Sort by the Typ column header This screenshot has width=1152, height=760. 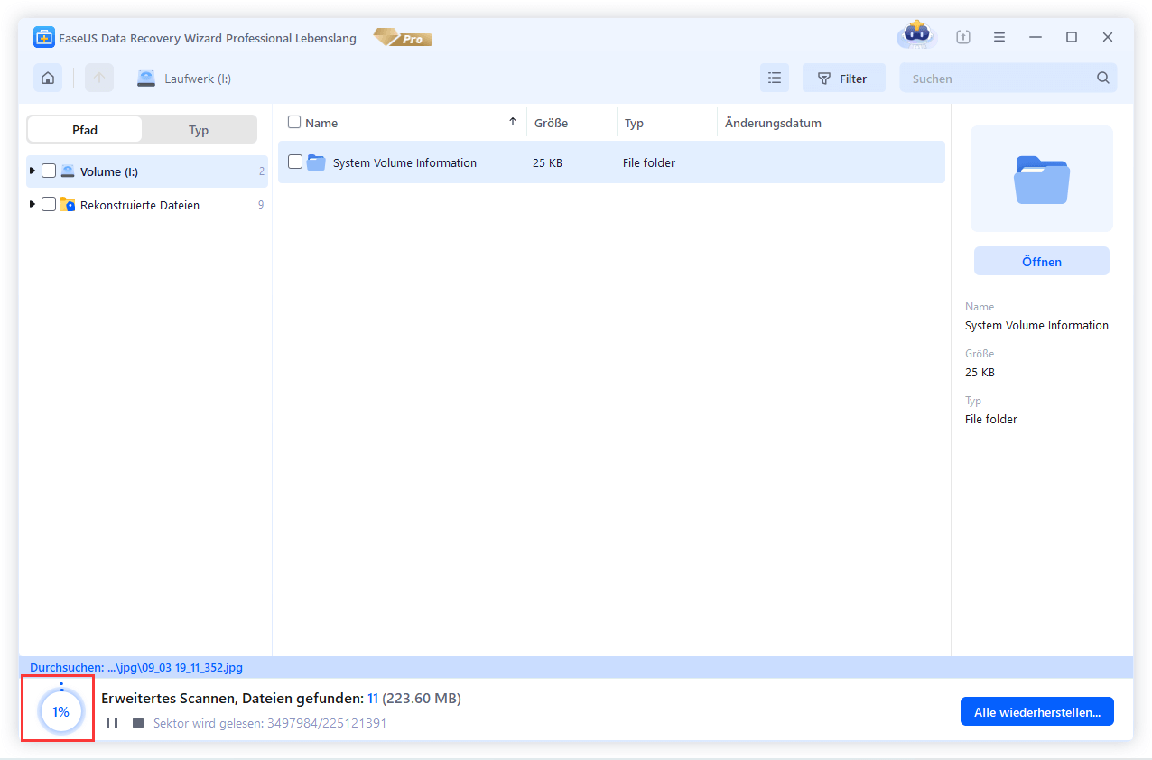click(x=634, y=123)
